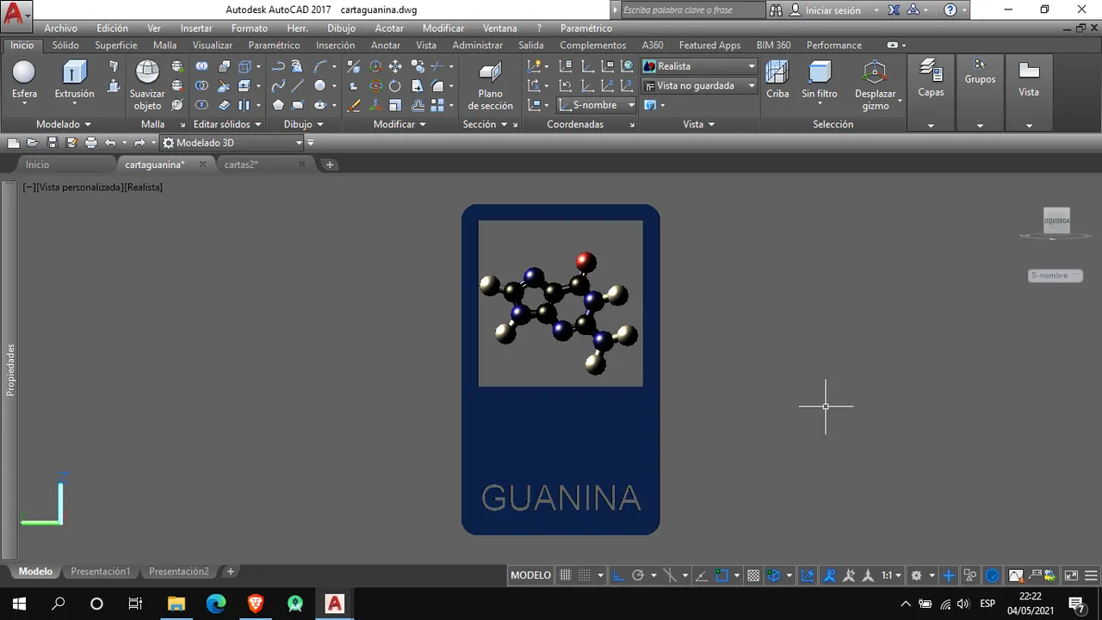This screenshot has width=1102, height=620.
Task: Click the viewport [Vista personalizada] label
Action: pyautogui.click(x=80, y=187)
